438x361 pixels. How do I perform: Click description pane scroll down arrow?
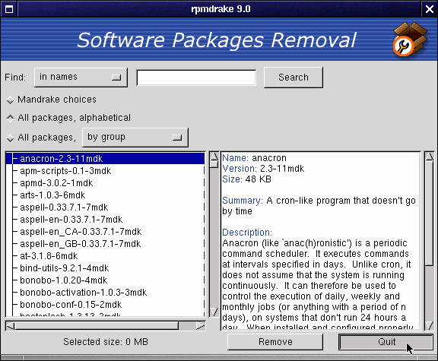tap(430, 325)
